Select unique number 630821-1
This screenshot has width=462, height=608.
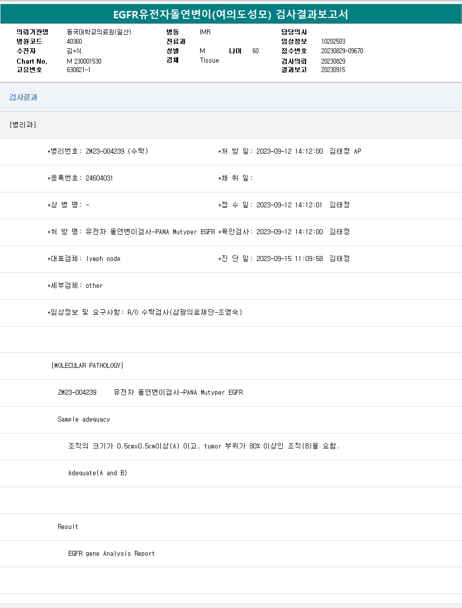point(79,70)
